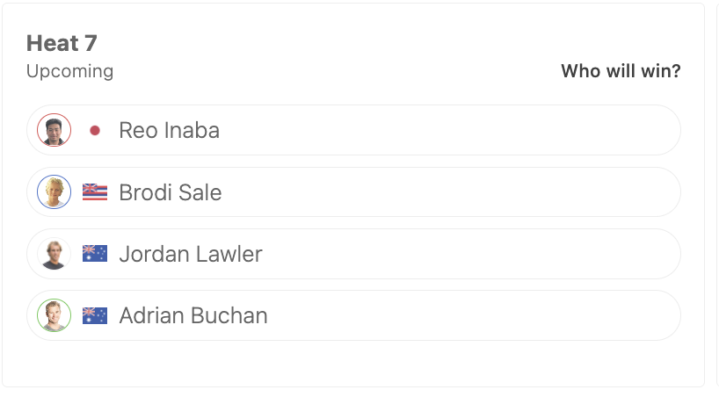This screenshot has width=719, height=397.
Task: Click Jordan Lawler's avatar photo
Action: pos(54,254)
